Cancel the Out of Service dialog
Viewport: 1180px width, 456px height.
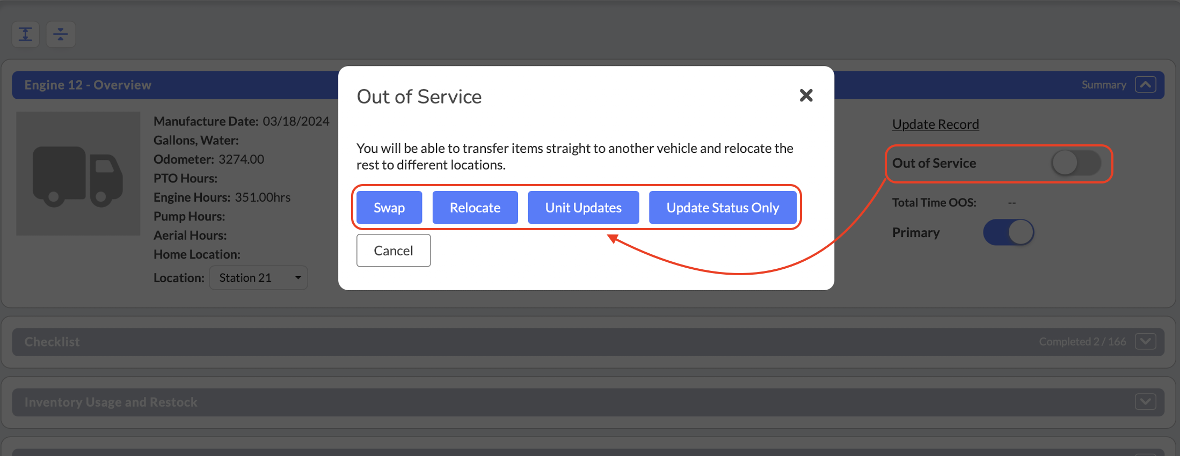(393, 251)
